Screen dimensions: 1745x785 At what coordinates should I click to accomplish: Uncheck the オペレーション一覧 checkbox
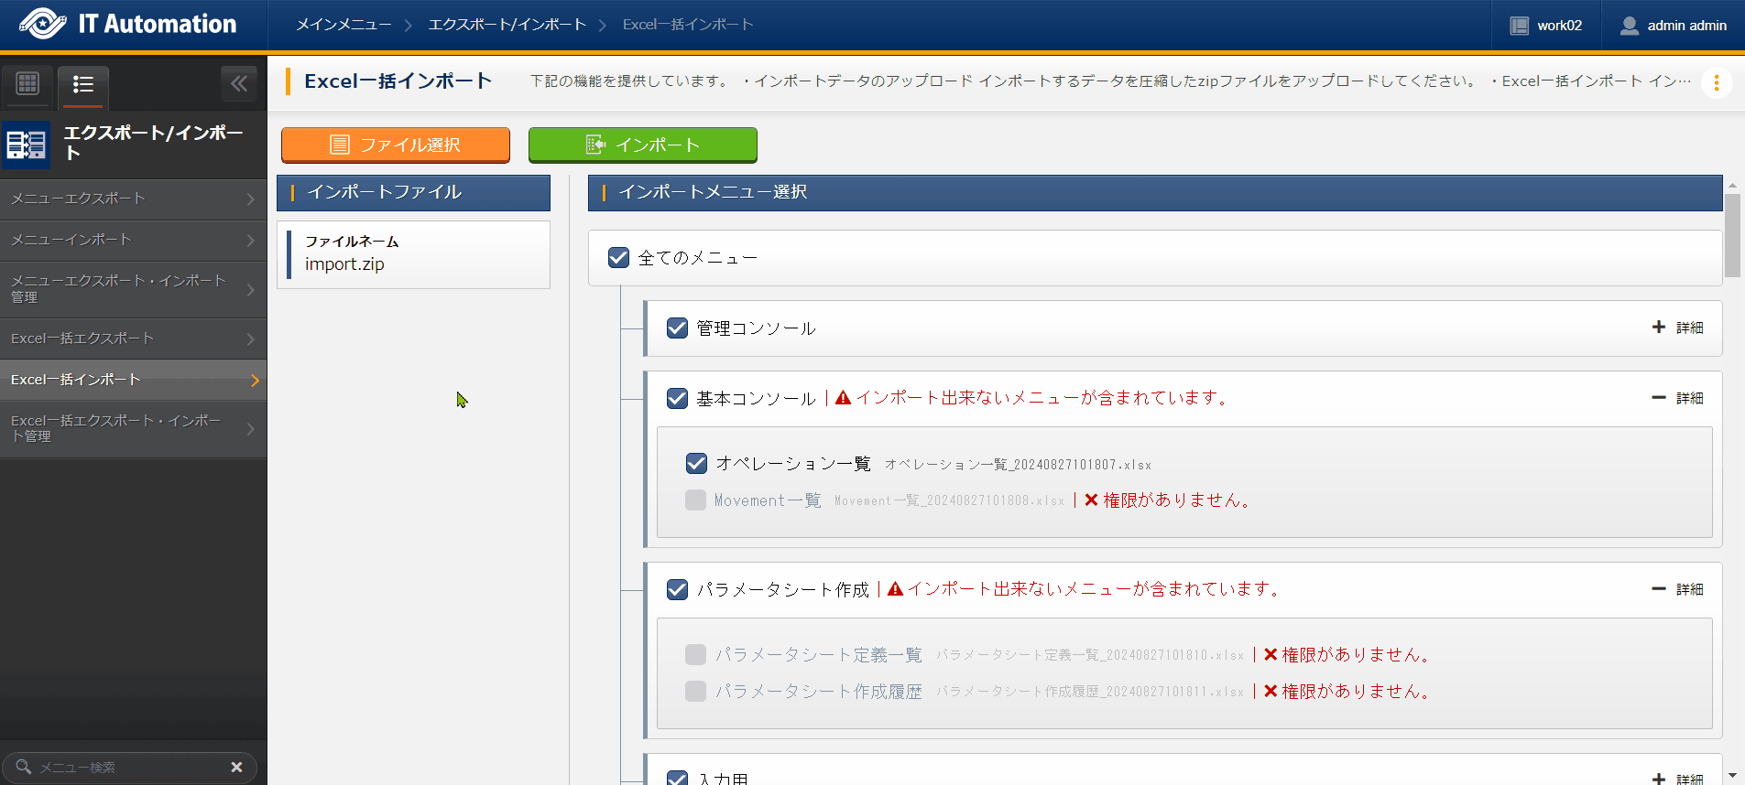[x=696, y=464]
